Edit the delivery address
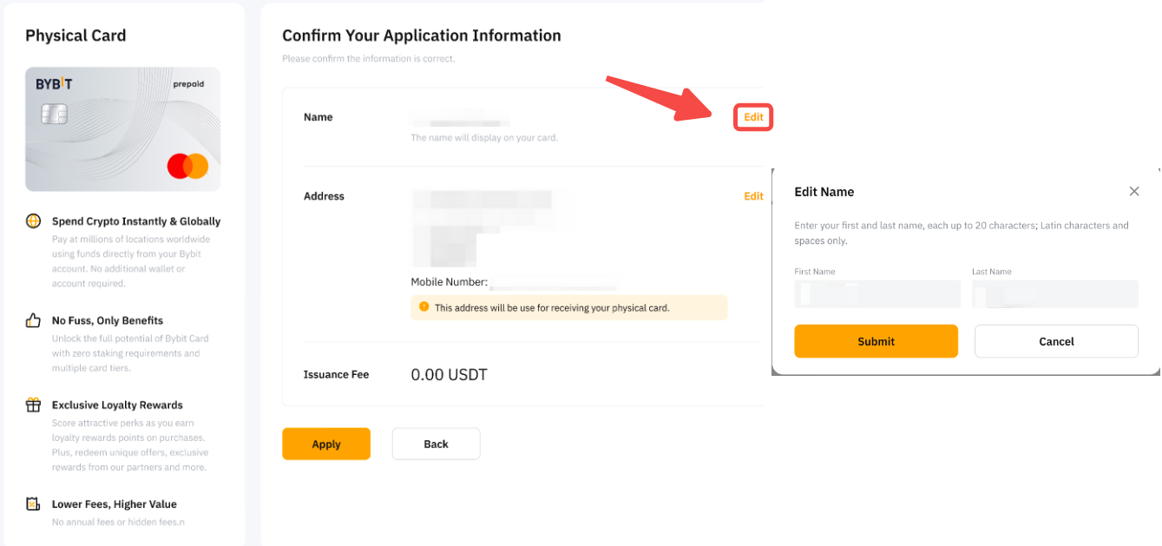The image size is (1162, 546). (753, 196)
